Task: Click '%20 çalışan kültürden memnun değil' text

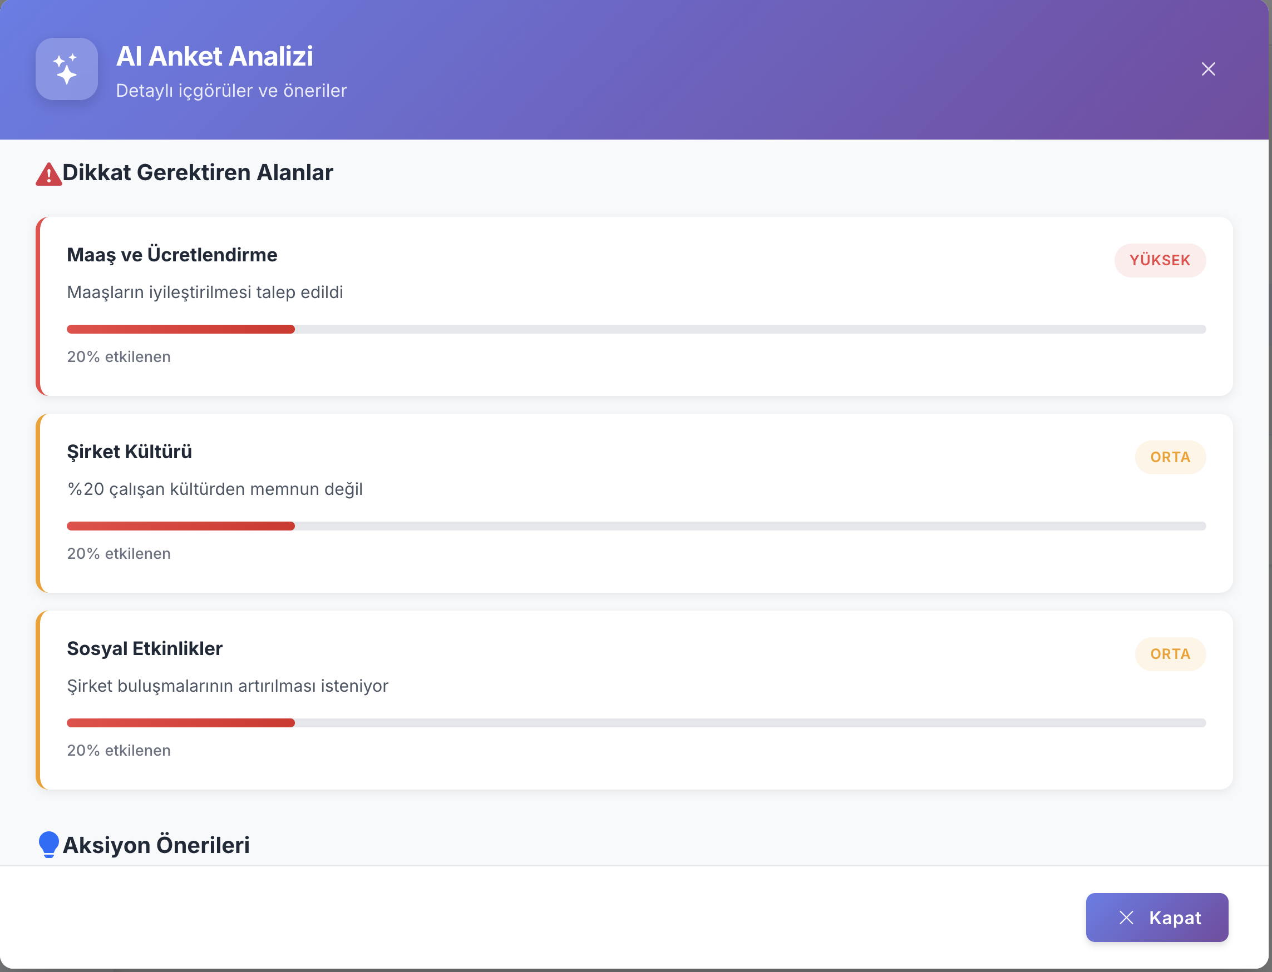Action: point(215,489)
